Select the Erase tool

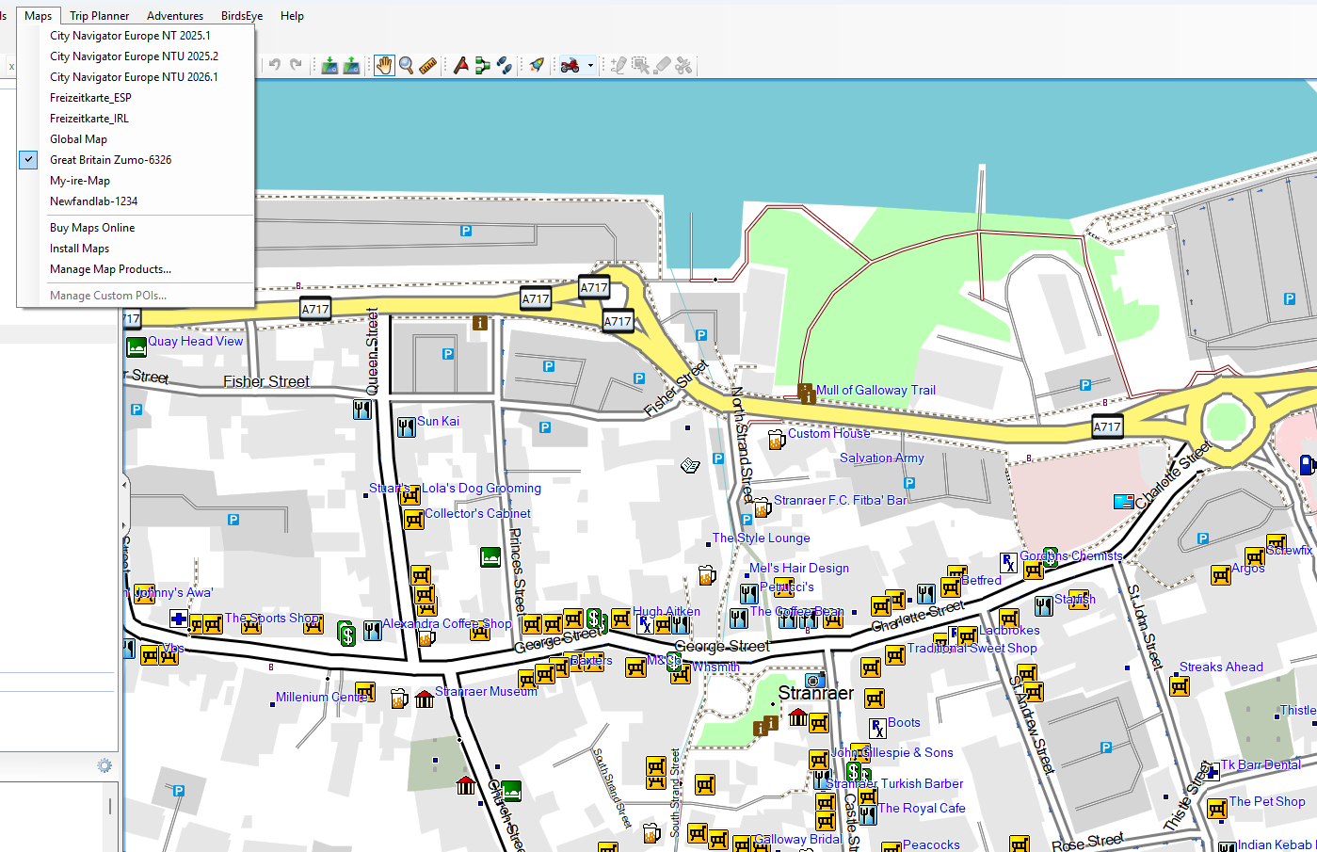pyautogui.click(x=662, y=65)
